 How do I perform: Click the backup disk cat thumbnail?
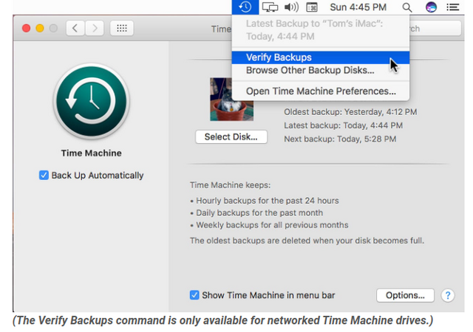[x=231, y=100]
